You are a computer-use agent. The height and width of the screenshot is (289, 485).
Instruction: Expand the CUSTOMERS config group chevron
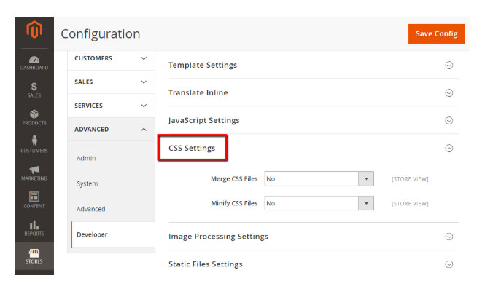point(144,58)
